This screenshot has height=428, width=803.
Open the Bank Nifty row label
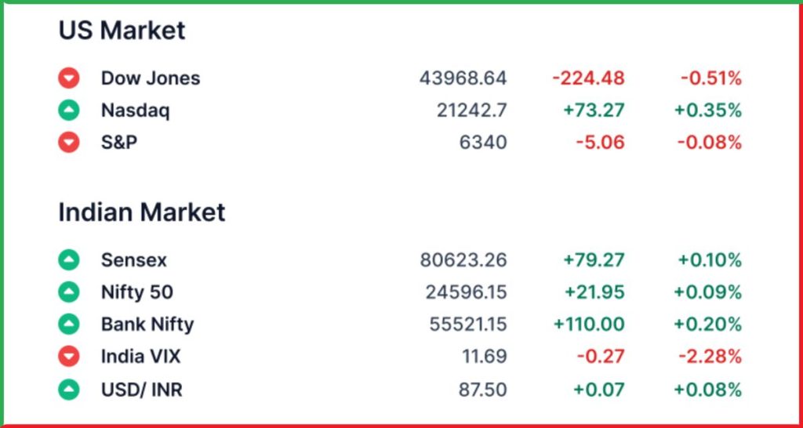tap(147, 325)
